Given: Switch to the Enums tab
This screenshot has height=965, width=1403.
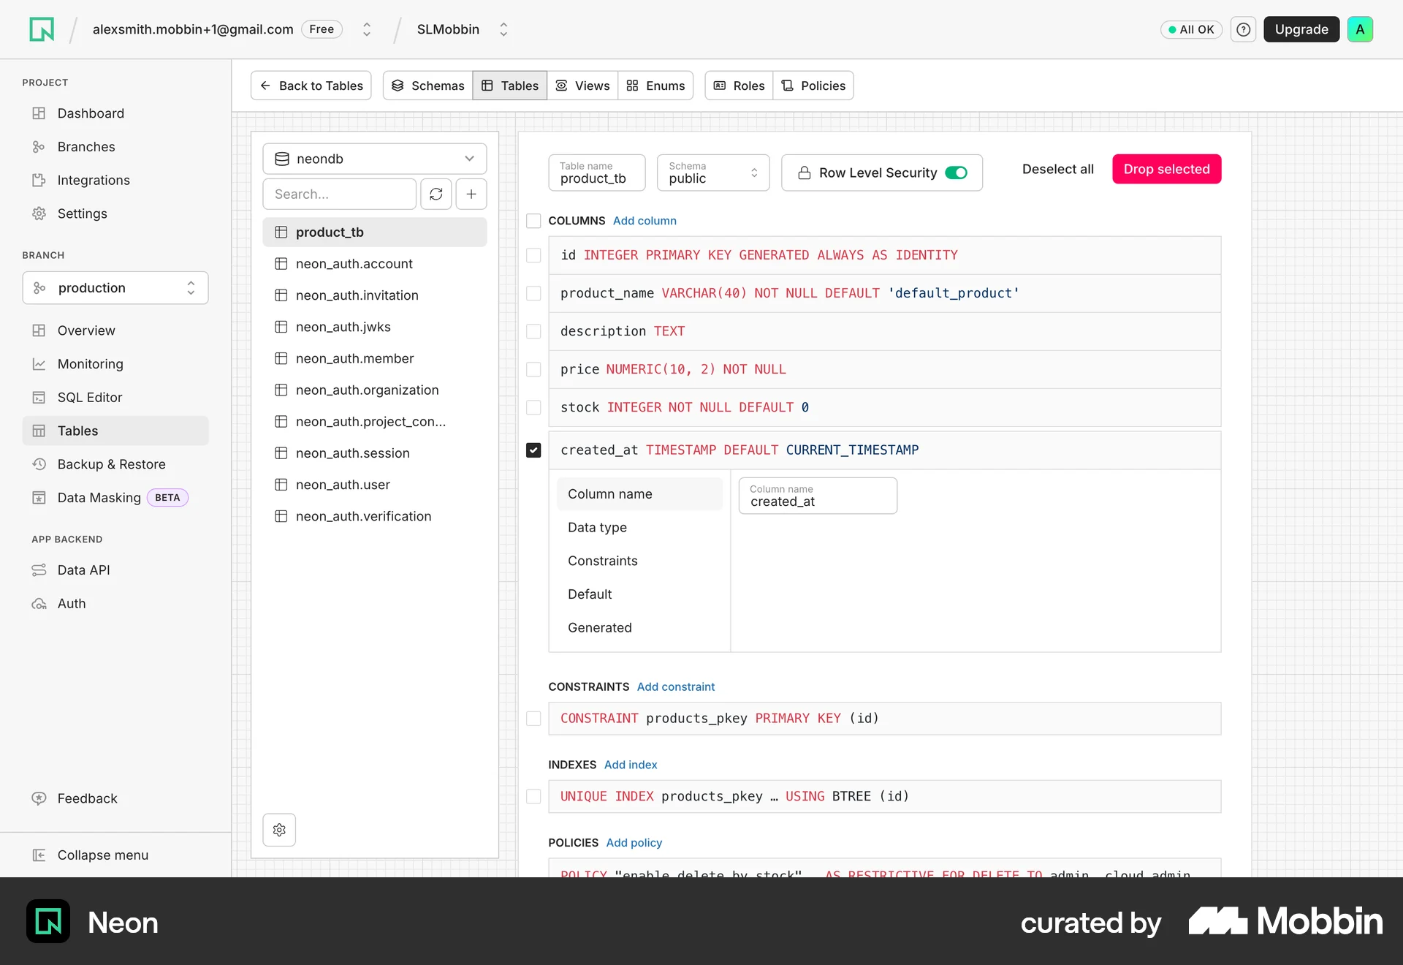Looking at the screenshot, I should click(x=655, y=86).
